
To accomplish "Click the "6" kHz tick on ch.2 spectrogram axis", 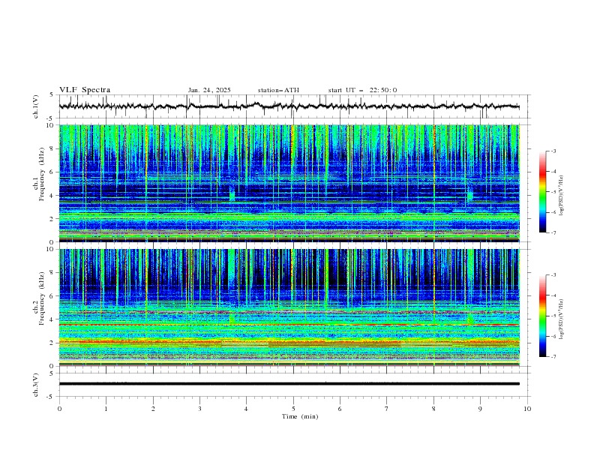I will point(53,296).
